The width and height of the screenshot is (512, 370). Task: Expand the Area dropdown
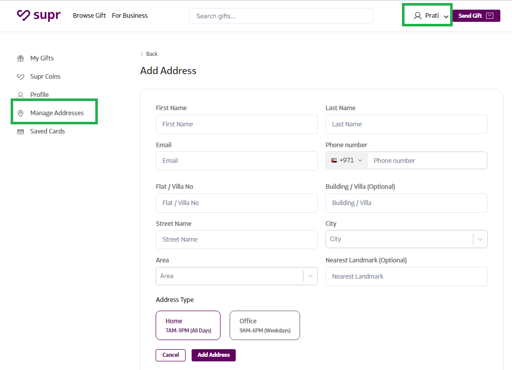coord(310,276)
